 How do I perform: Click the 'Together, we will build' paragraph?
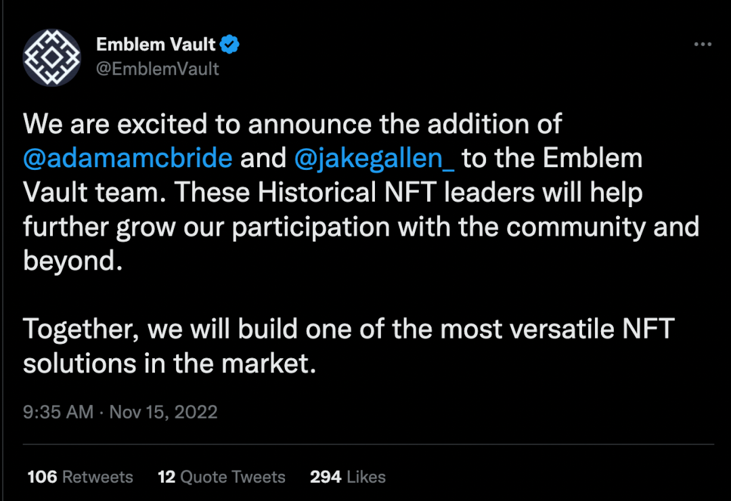click(349, 346)
